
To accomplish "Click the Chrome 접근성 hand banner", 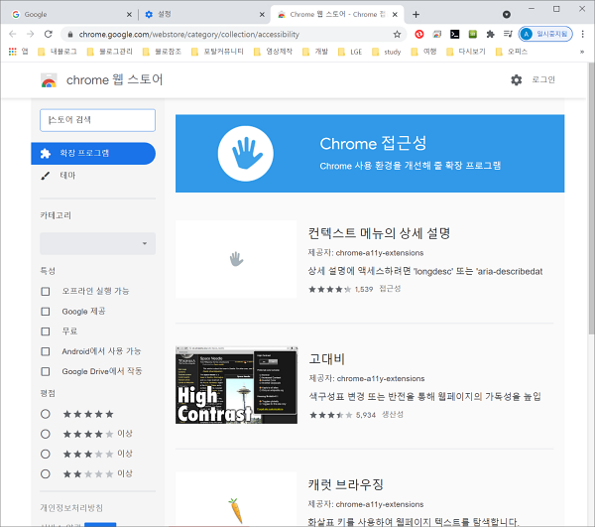I will click(370, 154).
